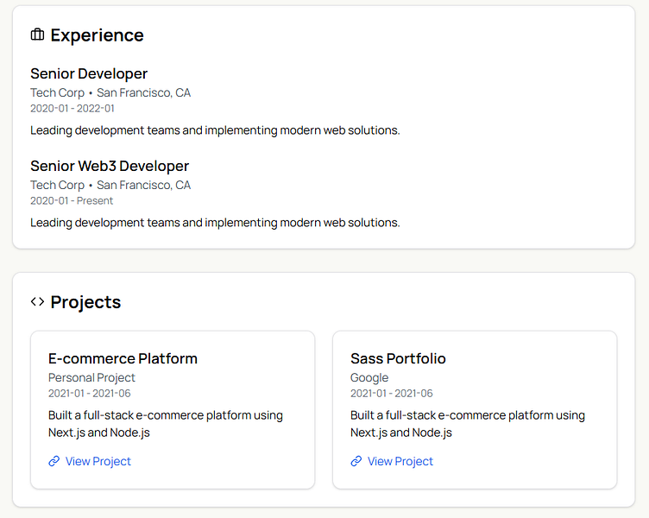Click Tech Corp under Senior Developer
Image resolution: width=649 pixels, height=518 pixels.
click(x=58, y=93)
